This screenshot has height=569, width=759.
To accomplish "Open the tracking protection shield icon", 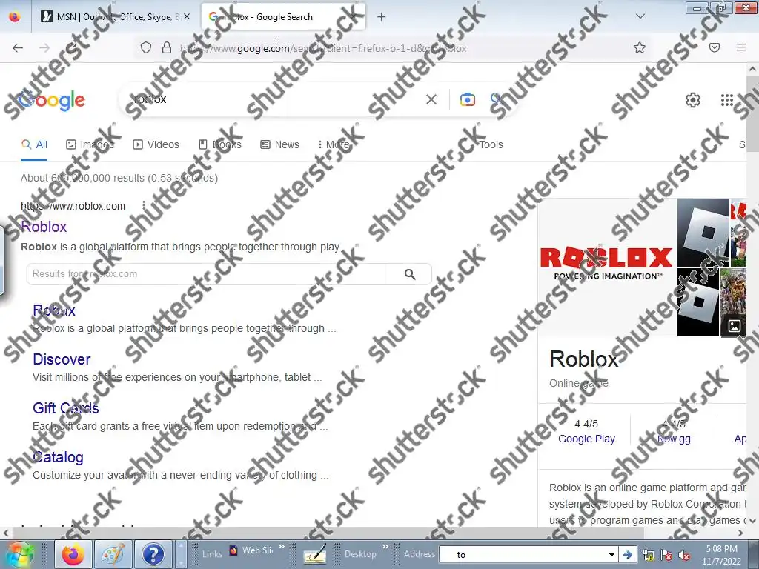I will (x=146, y=47).
